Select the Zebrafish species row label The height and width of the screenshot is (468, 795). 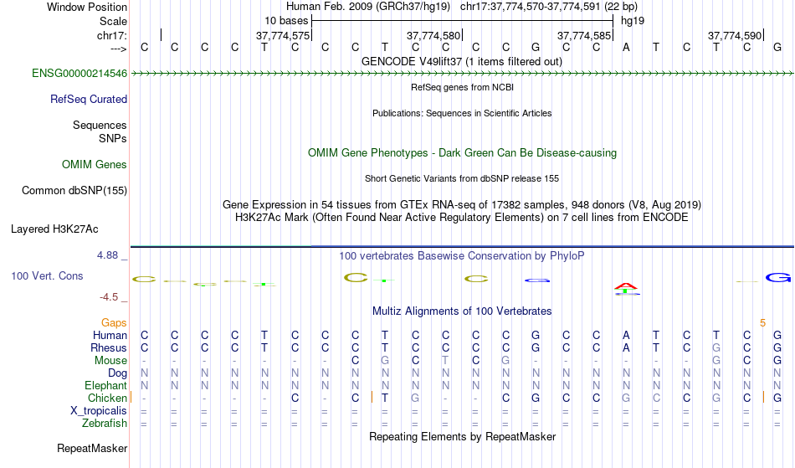pyautogui.click(x=105, y=424)
